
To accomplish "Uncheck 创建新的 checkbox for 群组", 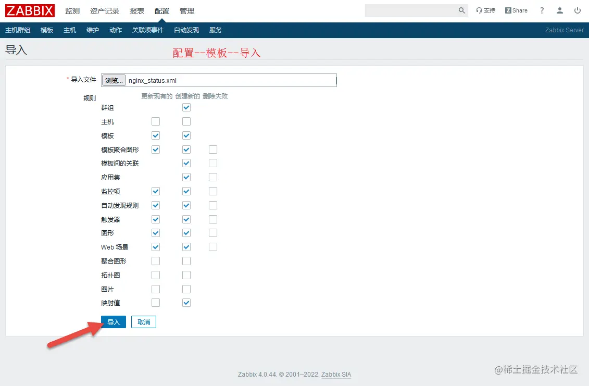I will tap(186, 107).
